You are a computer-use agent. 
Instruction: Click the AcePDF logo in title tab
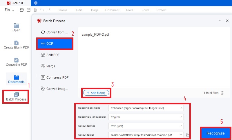pyautogui.click(x=9, y=3)
